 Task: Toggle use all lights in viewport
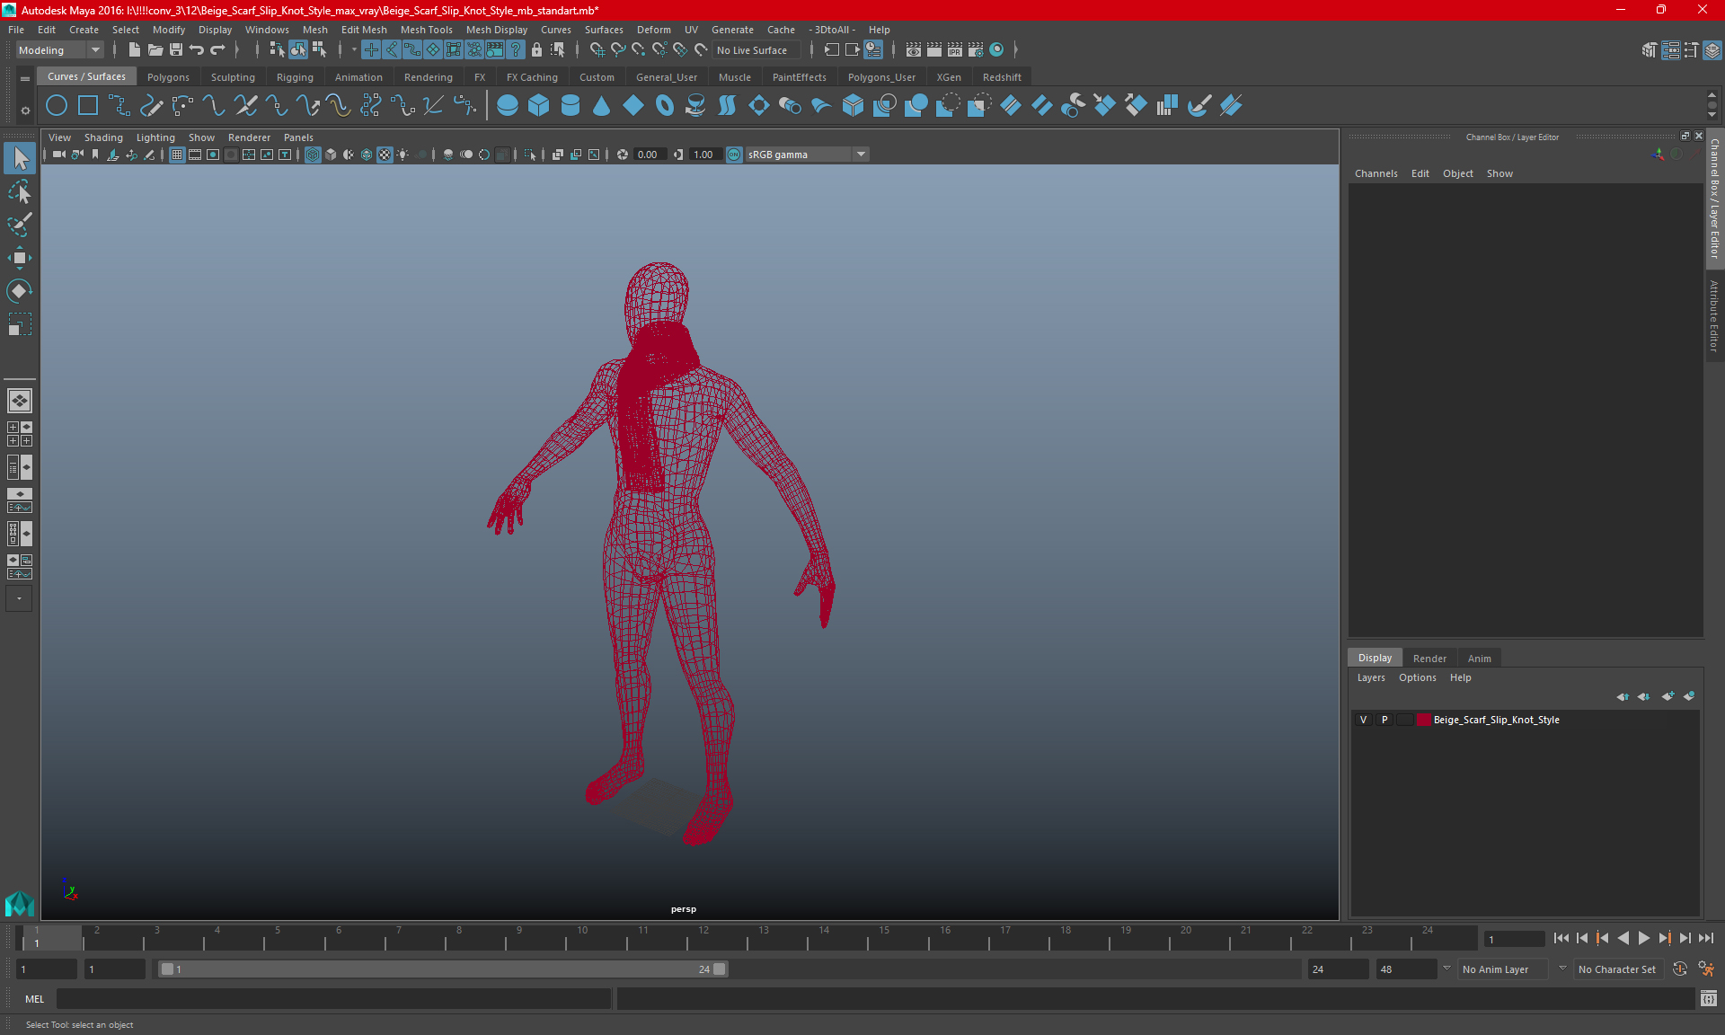tap(402, 155)
